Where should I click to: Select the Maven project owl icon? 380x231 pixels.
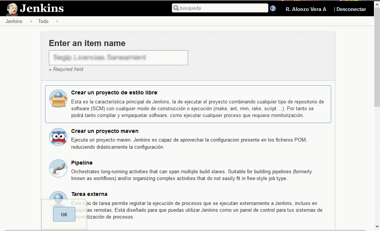point(58,137)
